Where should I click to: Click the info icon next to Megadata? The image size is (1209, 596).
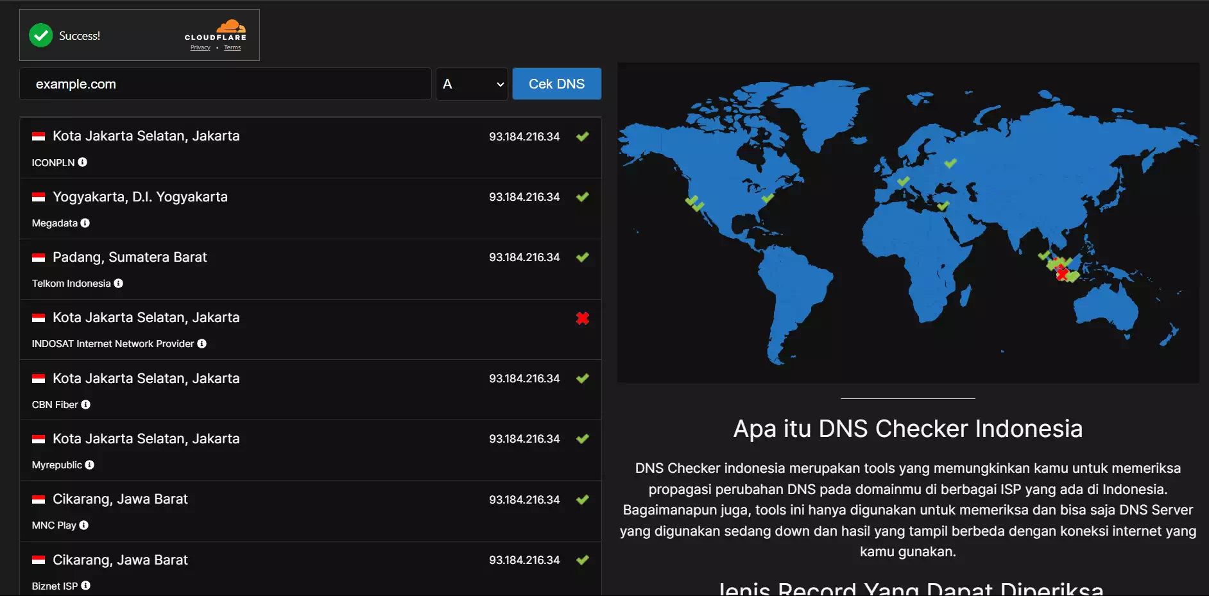point(85,223)
